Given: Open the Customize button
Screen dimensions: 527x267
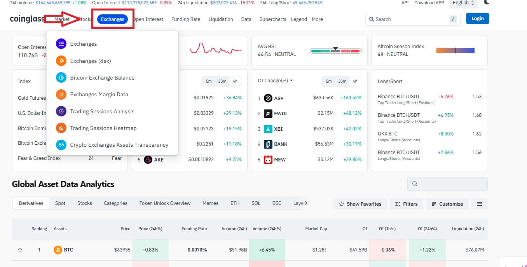Looking at the screenshot, I should pos(447,204).
